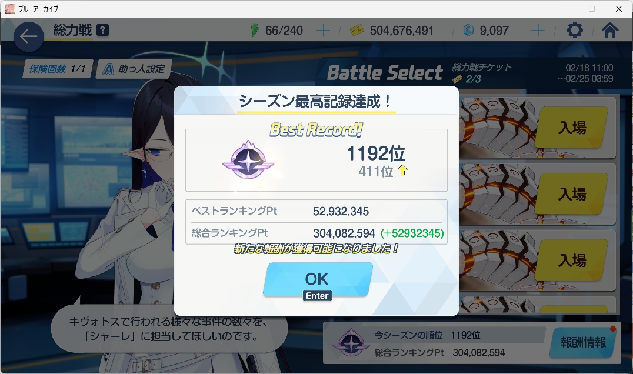Viewport: 633px width, 374px height.
Task: Add pyroxene using the plus icon
Action: (x=537, y=30)
